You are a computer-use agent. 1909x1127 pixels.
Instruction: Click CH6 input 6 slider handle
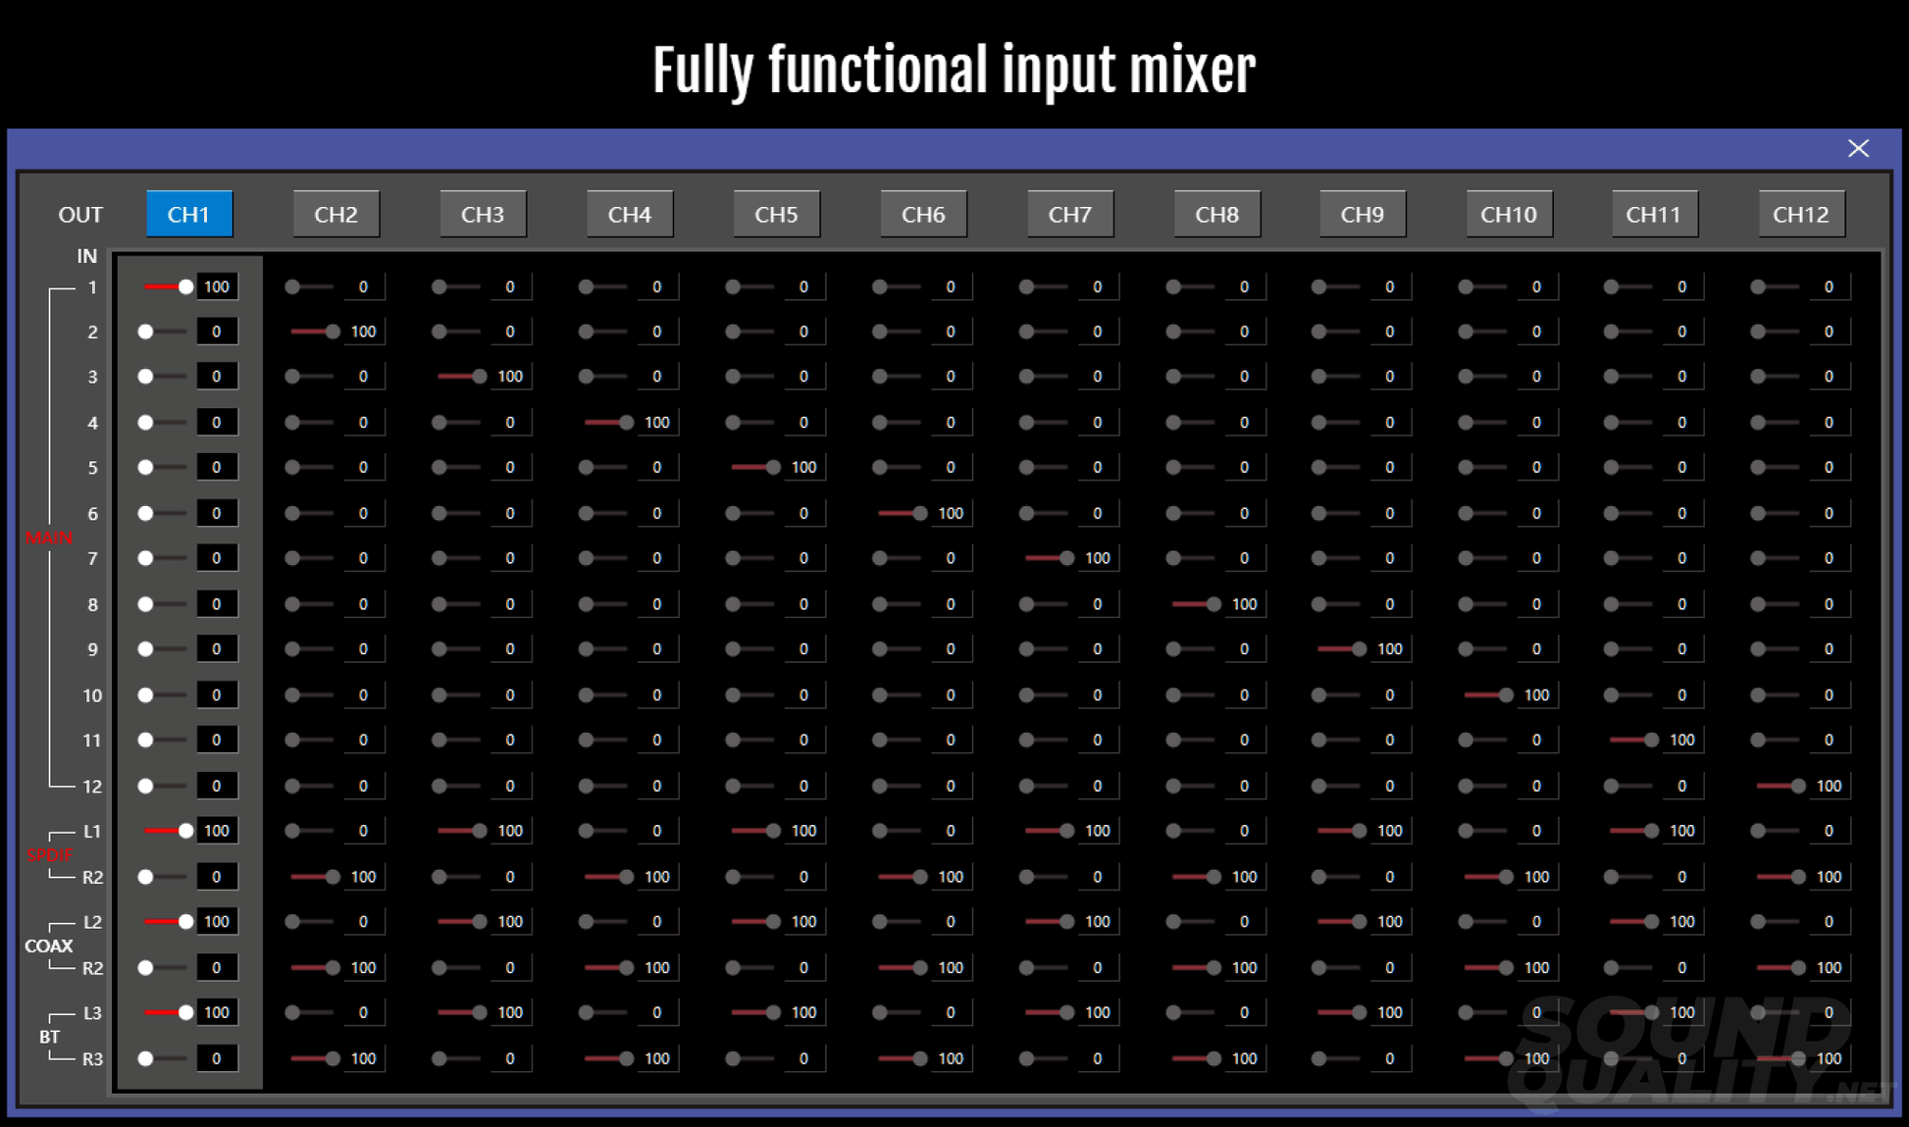click(919, 513)
